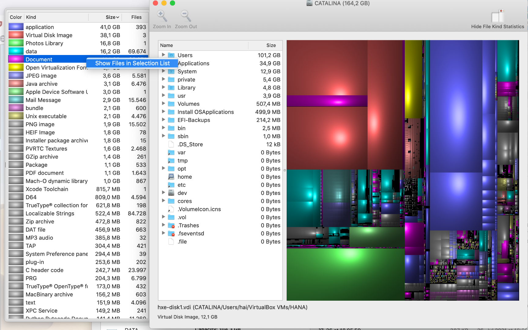
Task: Click the dev drive icon
Action: (x=171, y=193)
